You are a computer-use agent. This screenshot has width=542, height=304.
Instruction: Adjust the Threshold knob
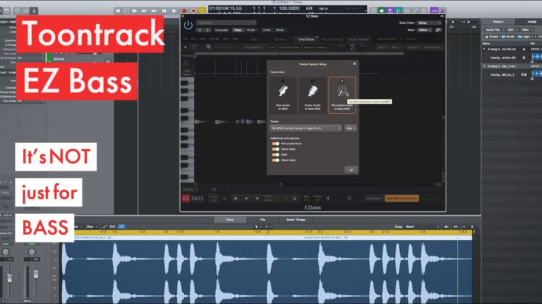pos(186,64)
